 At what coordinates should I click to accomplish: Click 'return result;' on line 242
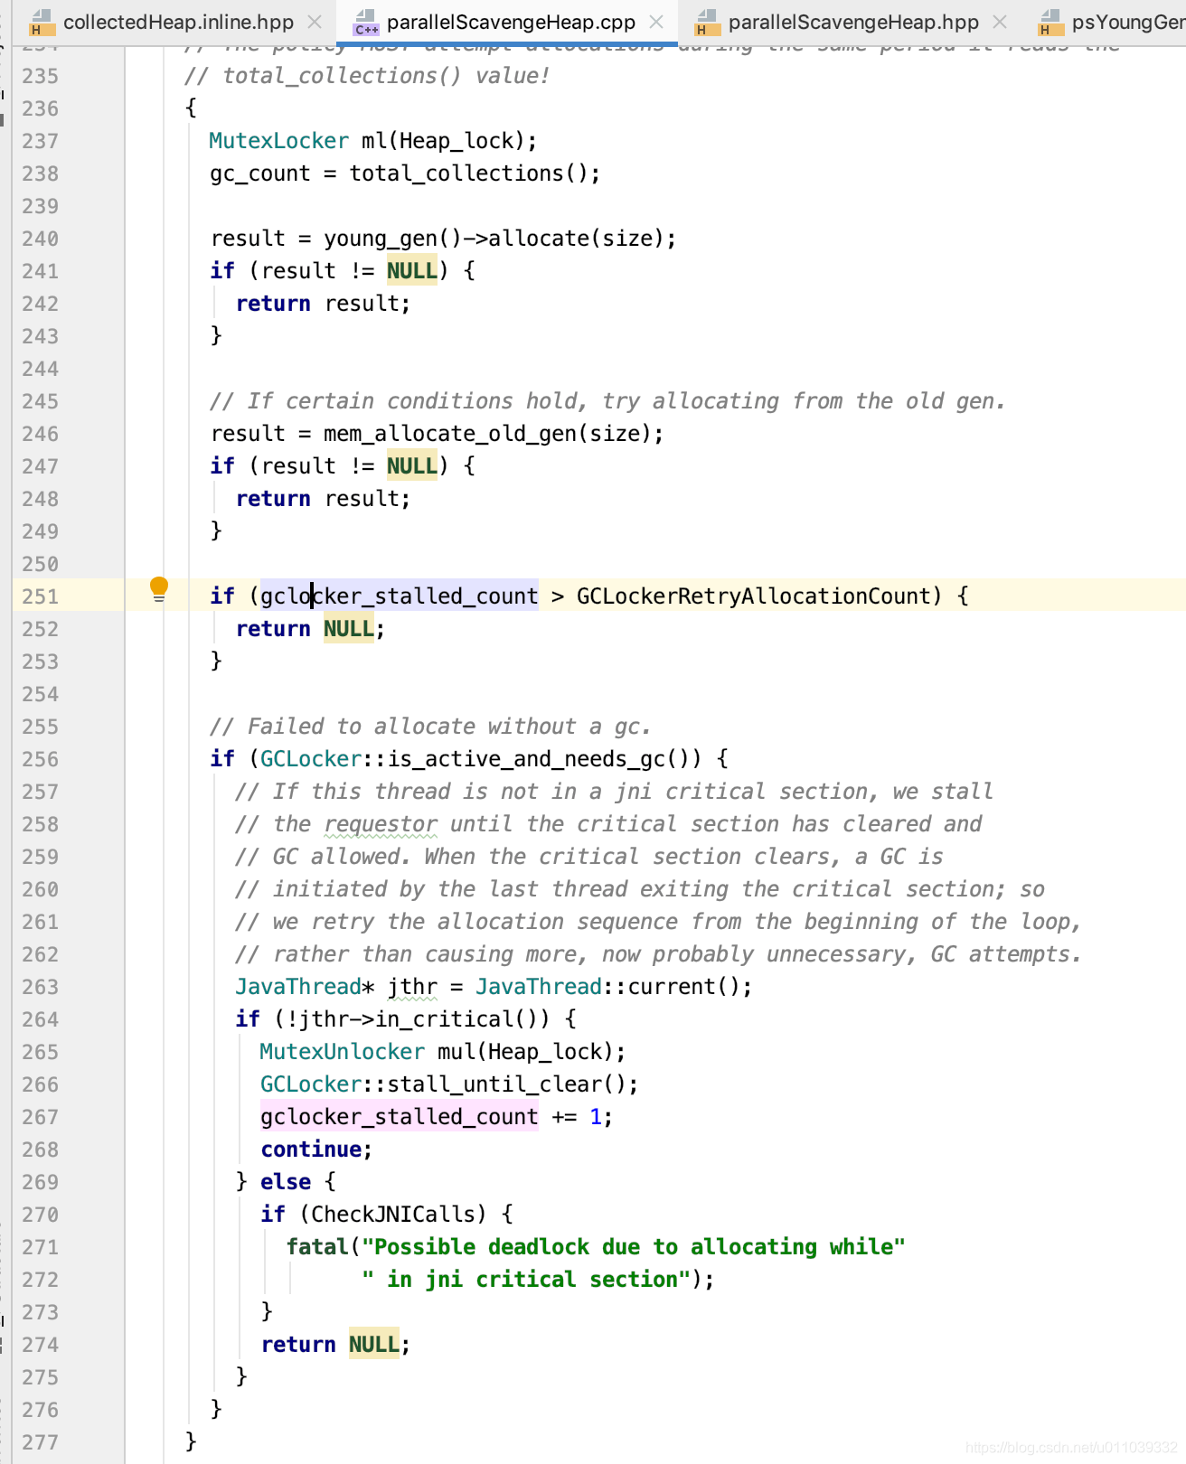[x=324, y=304]
